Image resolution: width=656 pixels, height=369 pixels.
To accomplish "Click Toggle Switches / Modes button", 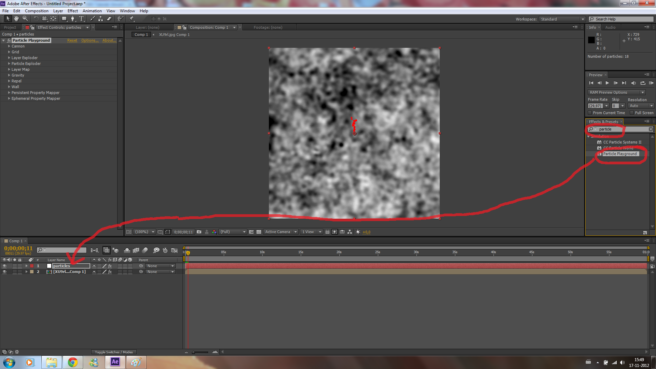I will (114, 352).
